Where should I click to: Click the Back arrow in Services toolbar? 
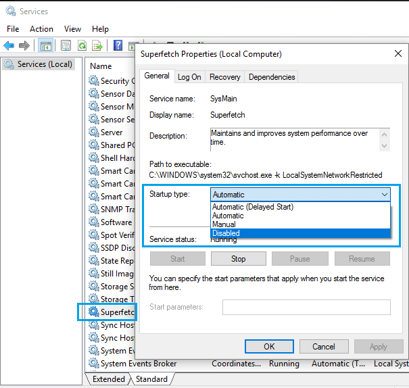(9, 46)
